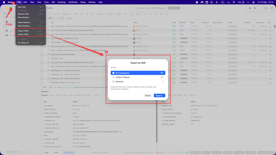Expand the Apps group in the sidebar
The image size is (276, 155).
(4, 31)
